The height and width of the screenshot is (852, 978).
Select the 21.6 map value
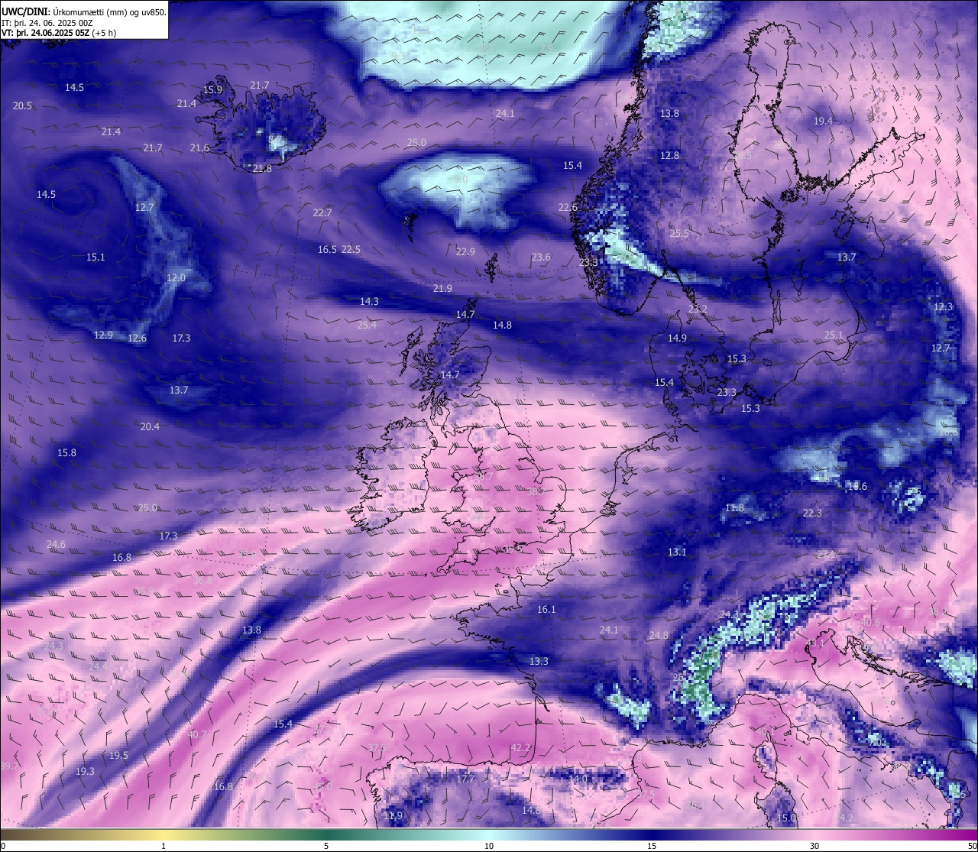199,148
